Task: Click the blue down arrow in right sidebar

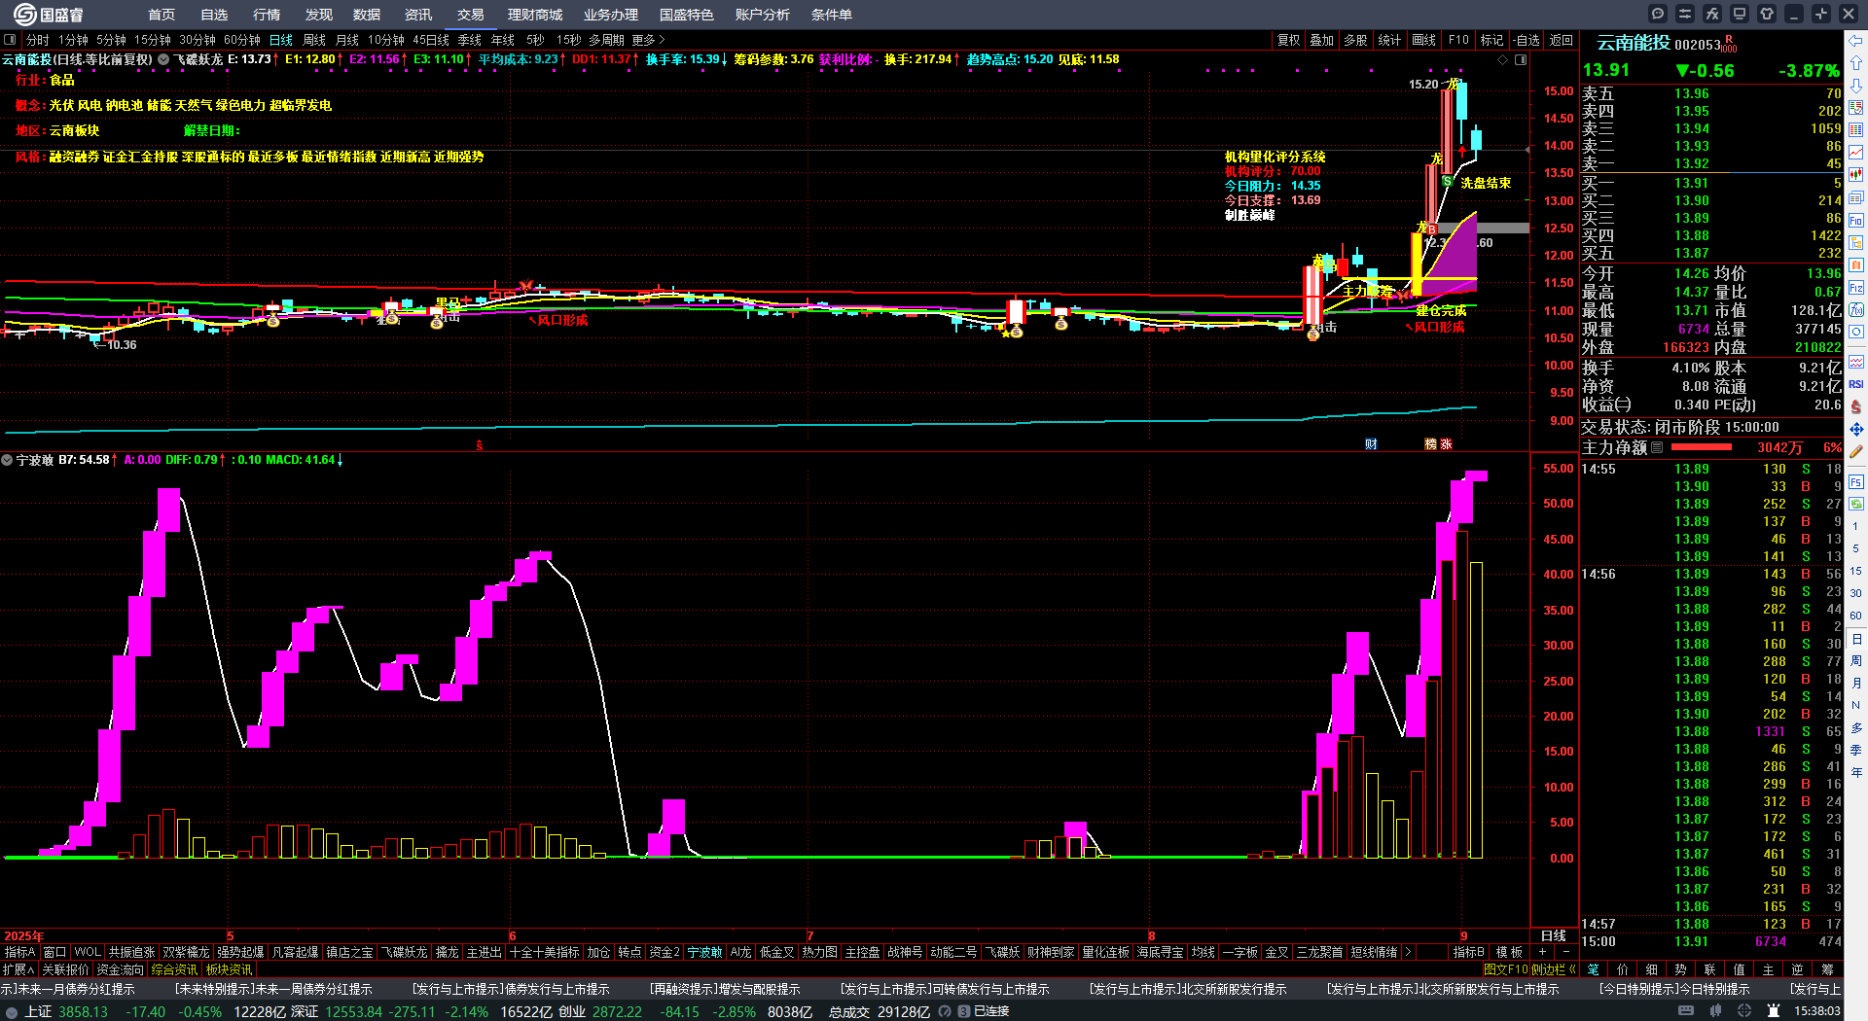Action: [x=1856, y=86]
